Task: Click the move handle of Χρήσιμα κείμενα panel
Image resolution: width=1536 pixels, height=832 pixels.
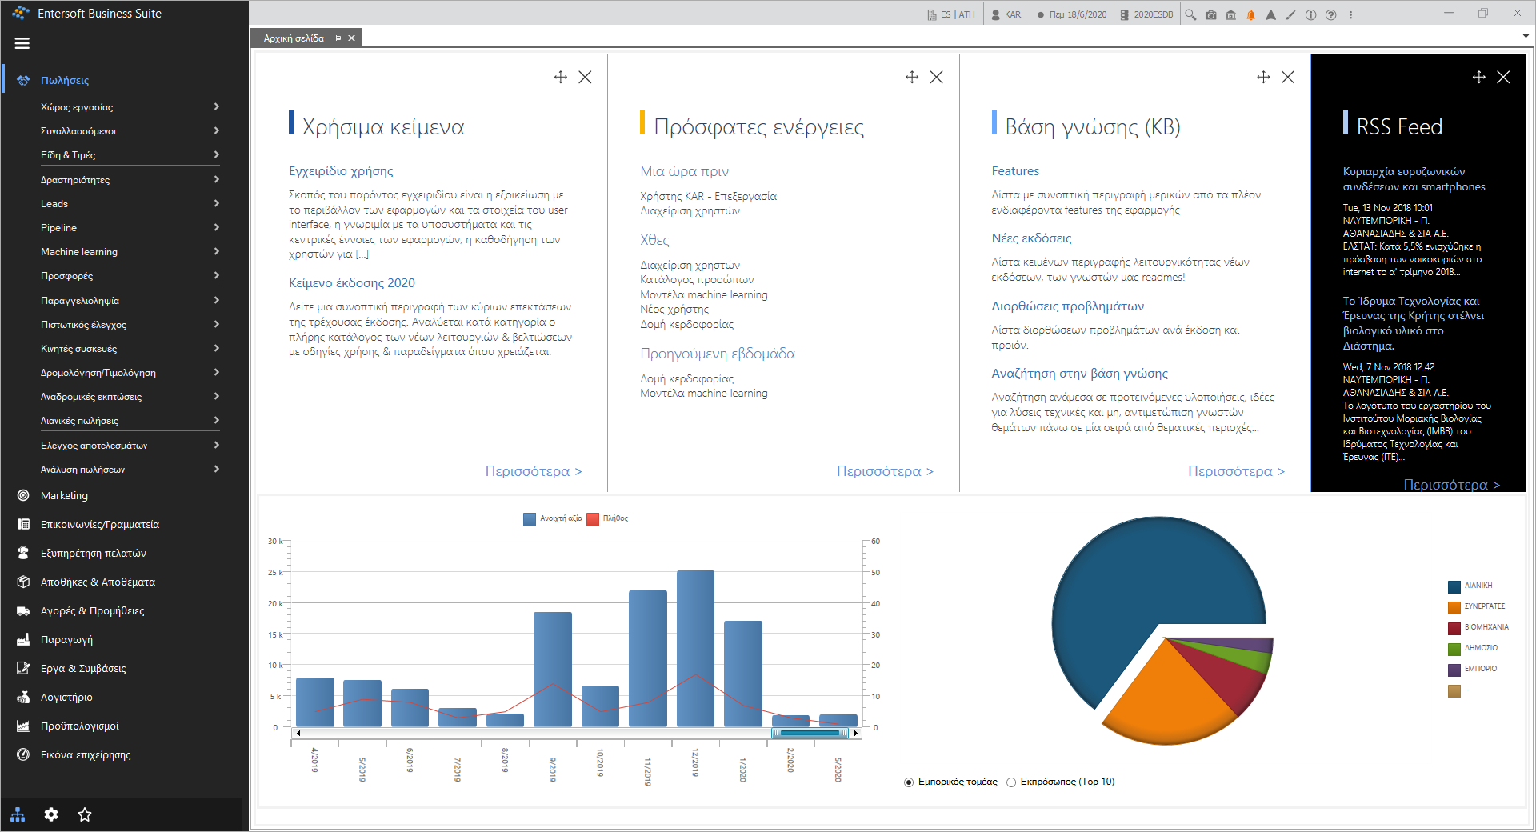Action: pos(560,77)
